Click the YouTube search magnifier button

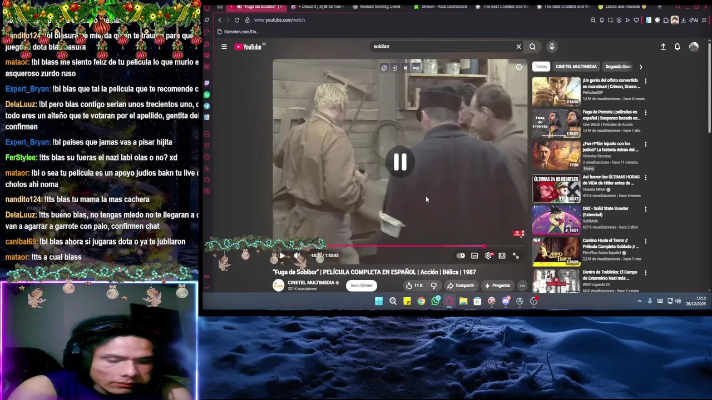click(x=532, y=47)
